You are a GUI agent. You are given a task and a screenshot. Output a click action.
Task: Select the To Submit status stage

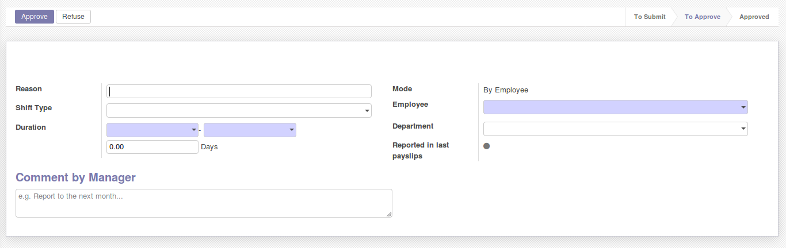point(650,17)
